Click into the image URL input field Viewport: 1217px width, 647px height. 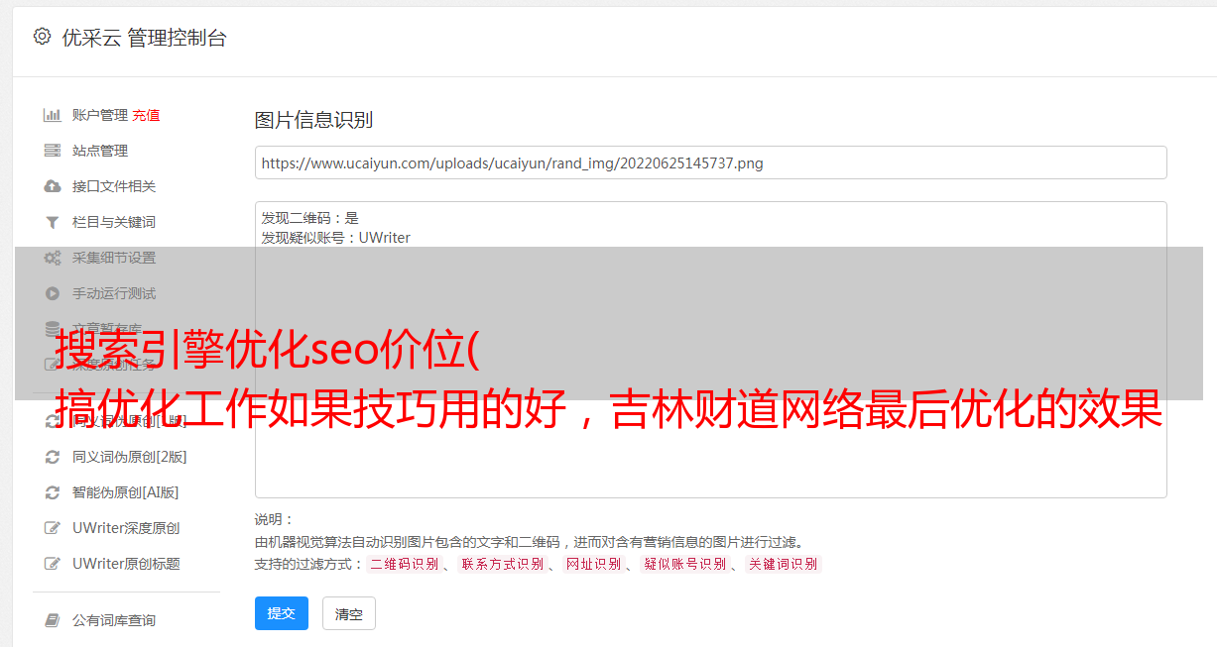(x=710, y=162)
